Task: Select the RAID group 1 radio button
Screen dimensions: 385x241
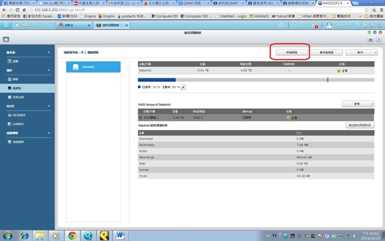Action: (x=141, y=118)
